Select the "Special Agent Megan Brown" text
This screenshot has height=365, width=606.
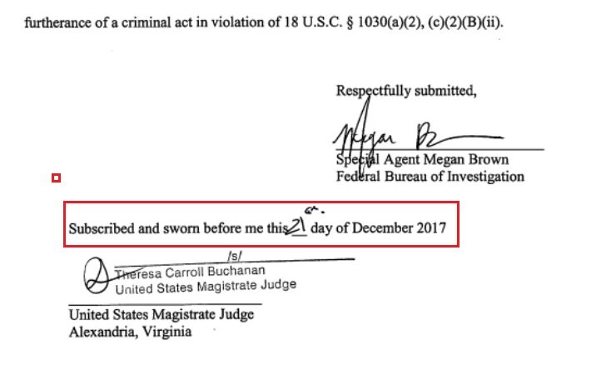pos(421,160)
